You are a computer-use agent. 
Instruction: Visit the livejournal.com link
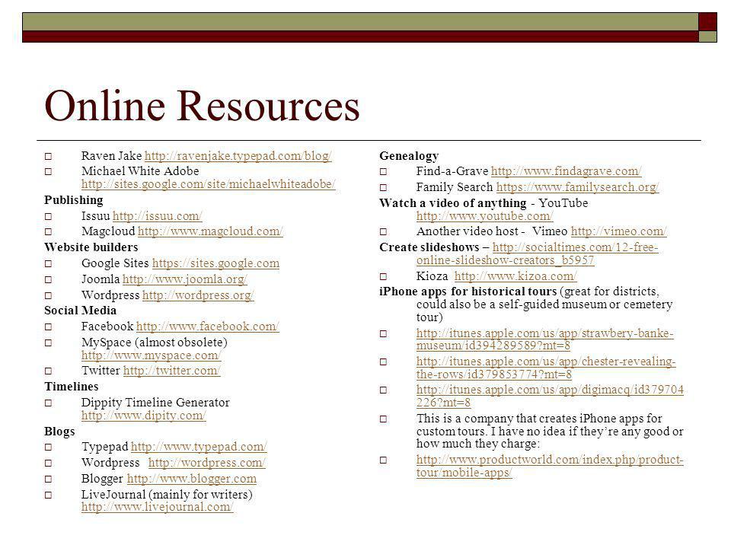157,507
